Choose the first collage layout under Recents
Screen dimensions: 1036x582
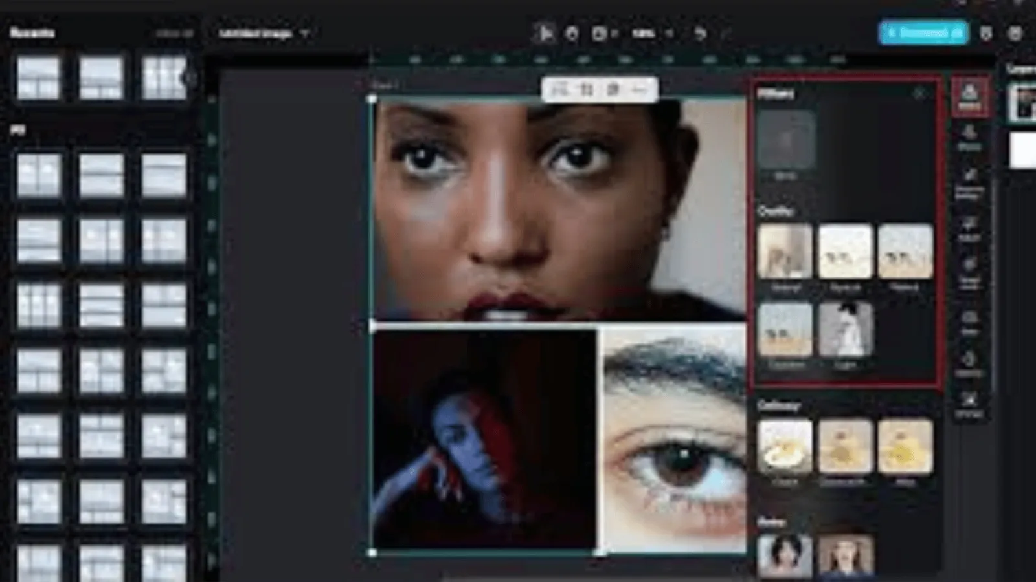[x=39, y=78]
